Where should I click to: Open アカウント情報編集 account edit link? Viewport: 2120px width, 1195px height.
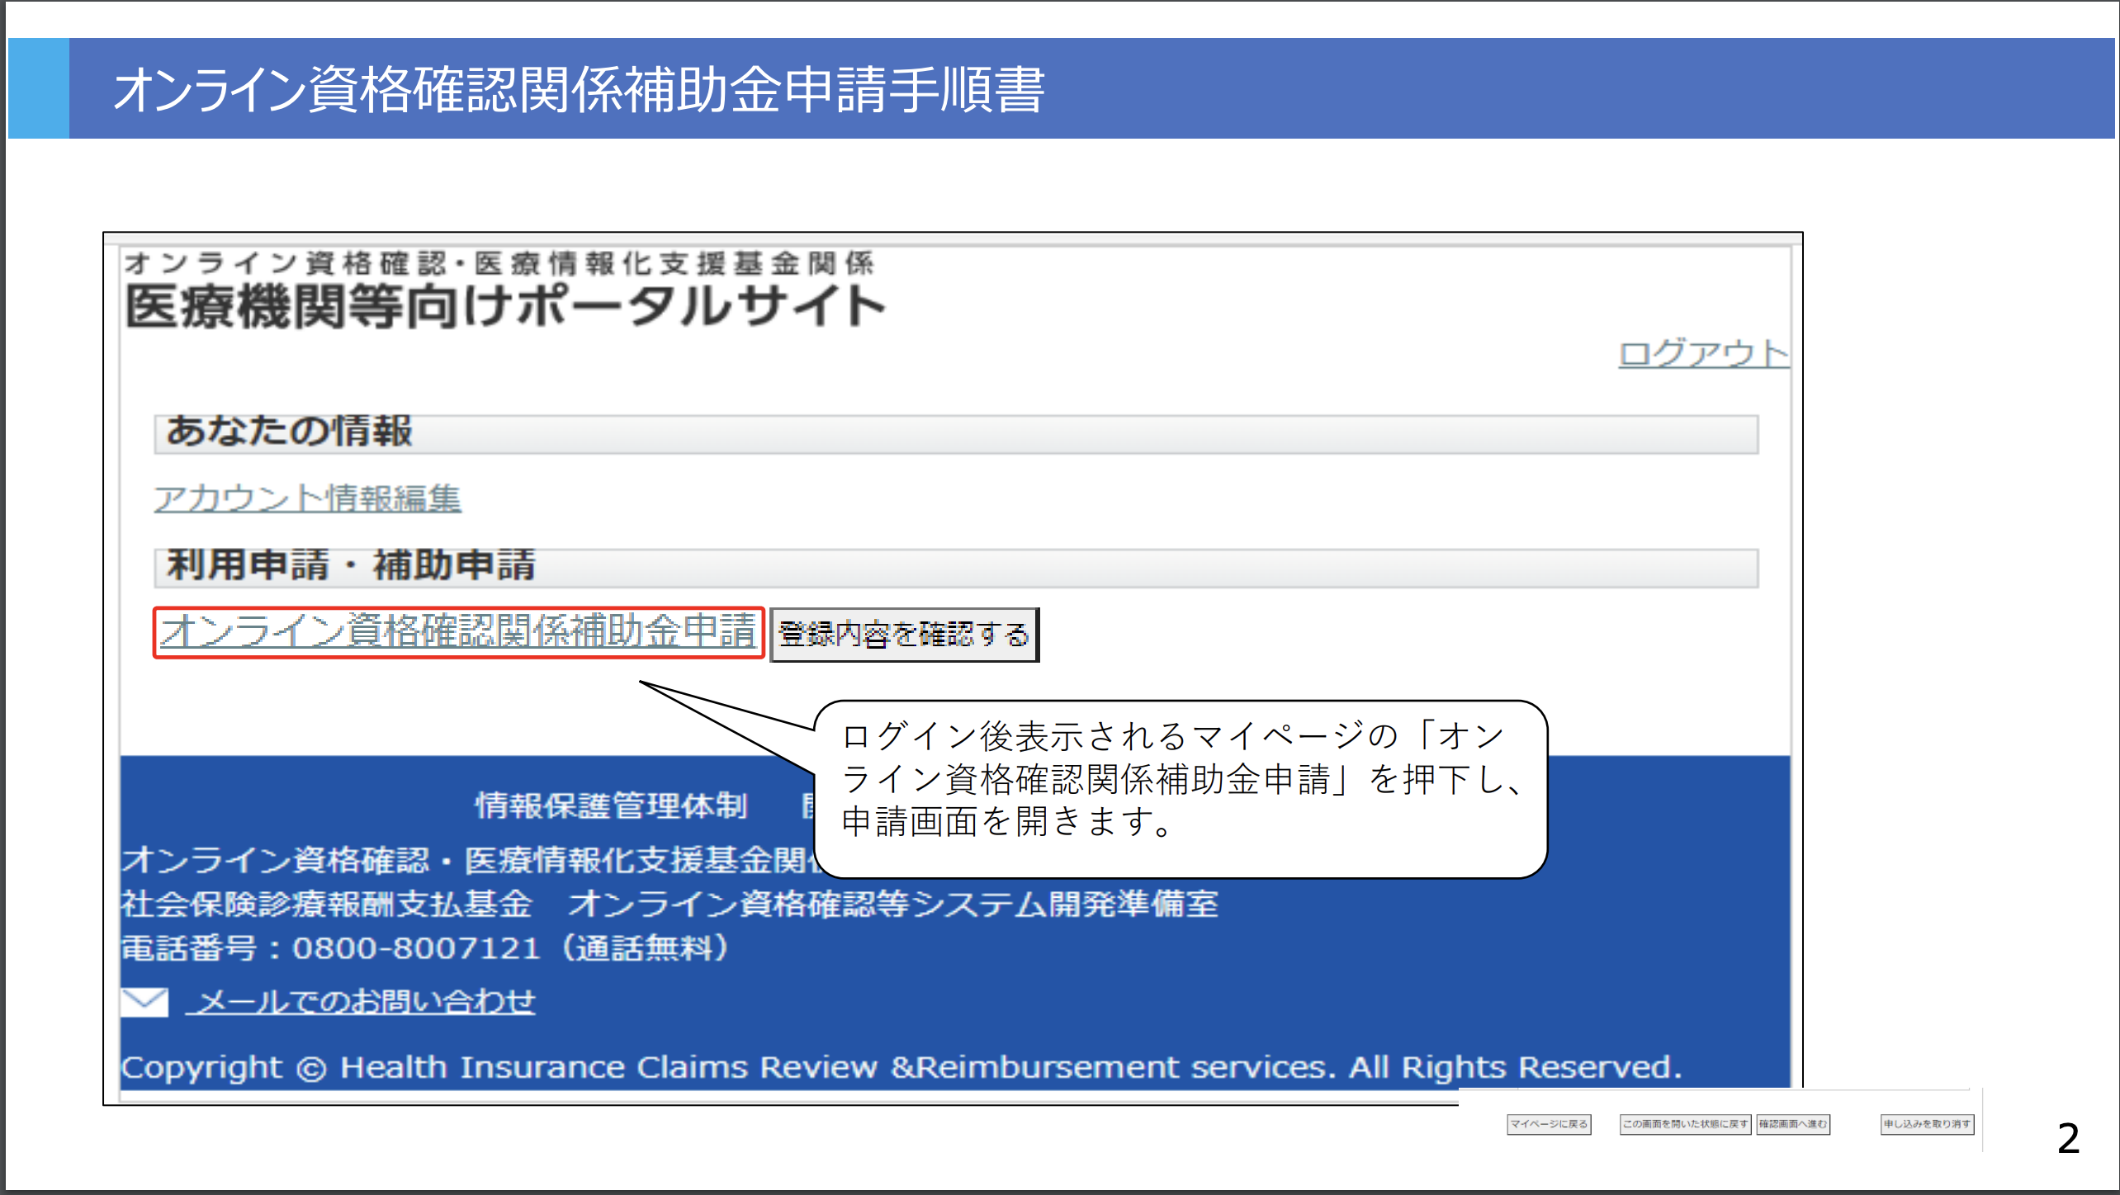pos(307,498)
